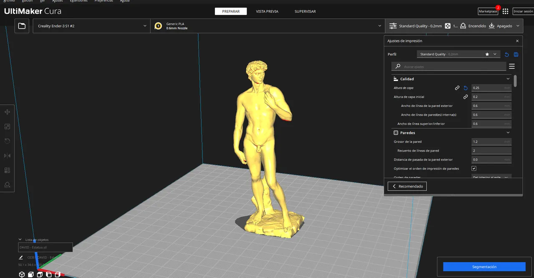This screenshot has width=534, height=278.
Task: Open Orden de paredes dropdown
Action: tap(491, 177)
